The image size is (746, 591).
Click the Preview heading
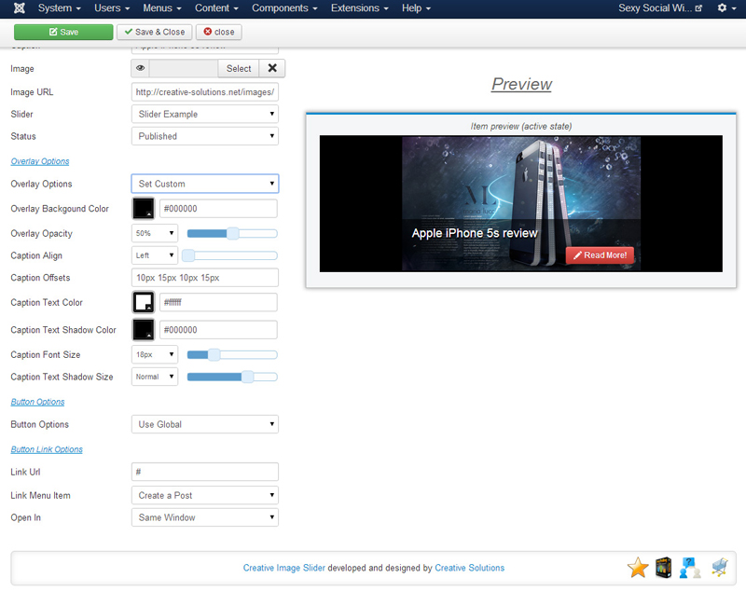point(521,84)
